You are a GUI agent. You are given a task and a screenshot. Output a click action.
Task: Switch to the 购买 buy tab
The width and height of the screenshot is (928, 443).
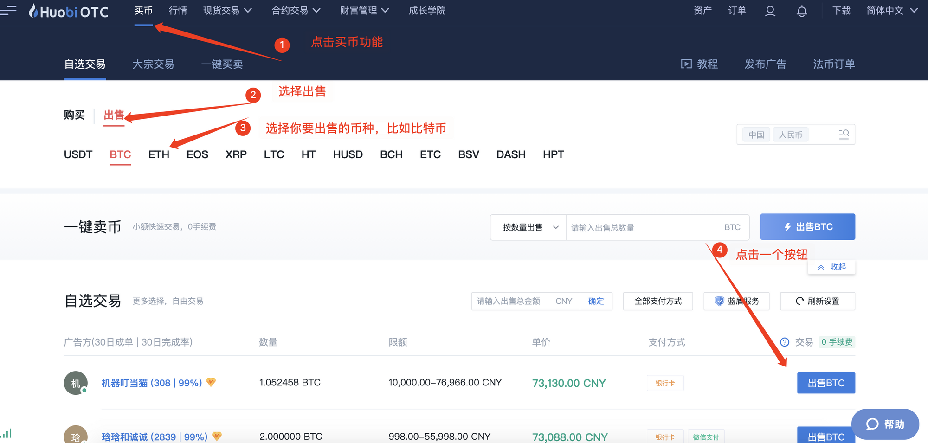(x=74, y=115)
